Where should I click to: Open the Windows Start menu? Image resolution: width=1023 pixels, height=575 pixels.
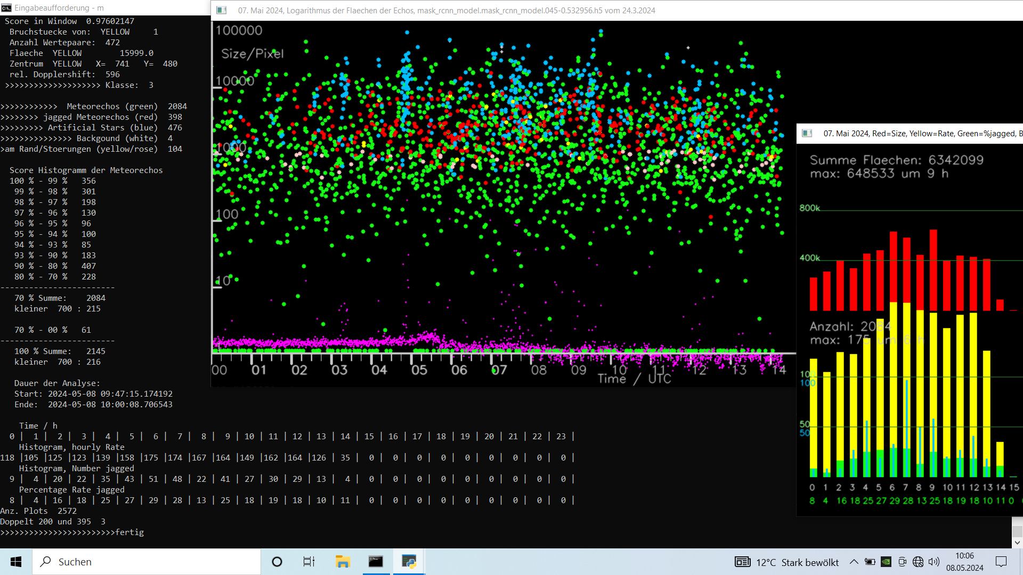(16, 562)
